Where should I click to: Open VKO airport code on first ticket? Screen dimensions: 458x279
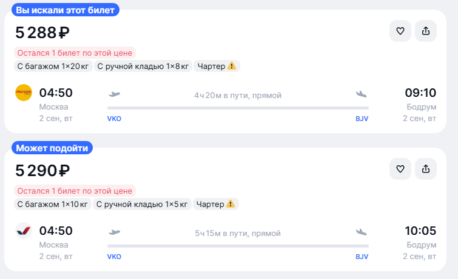click(x=114, y=119)
